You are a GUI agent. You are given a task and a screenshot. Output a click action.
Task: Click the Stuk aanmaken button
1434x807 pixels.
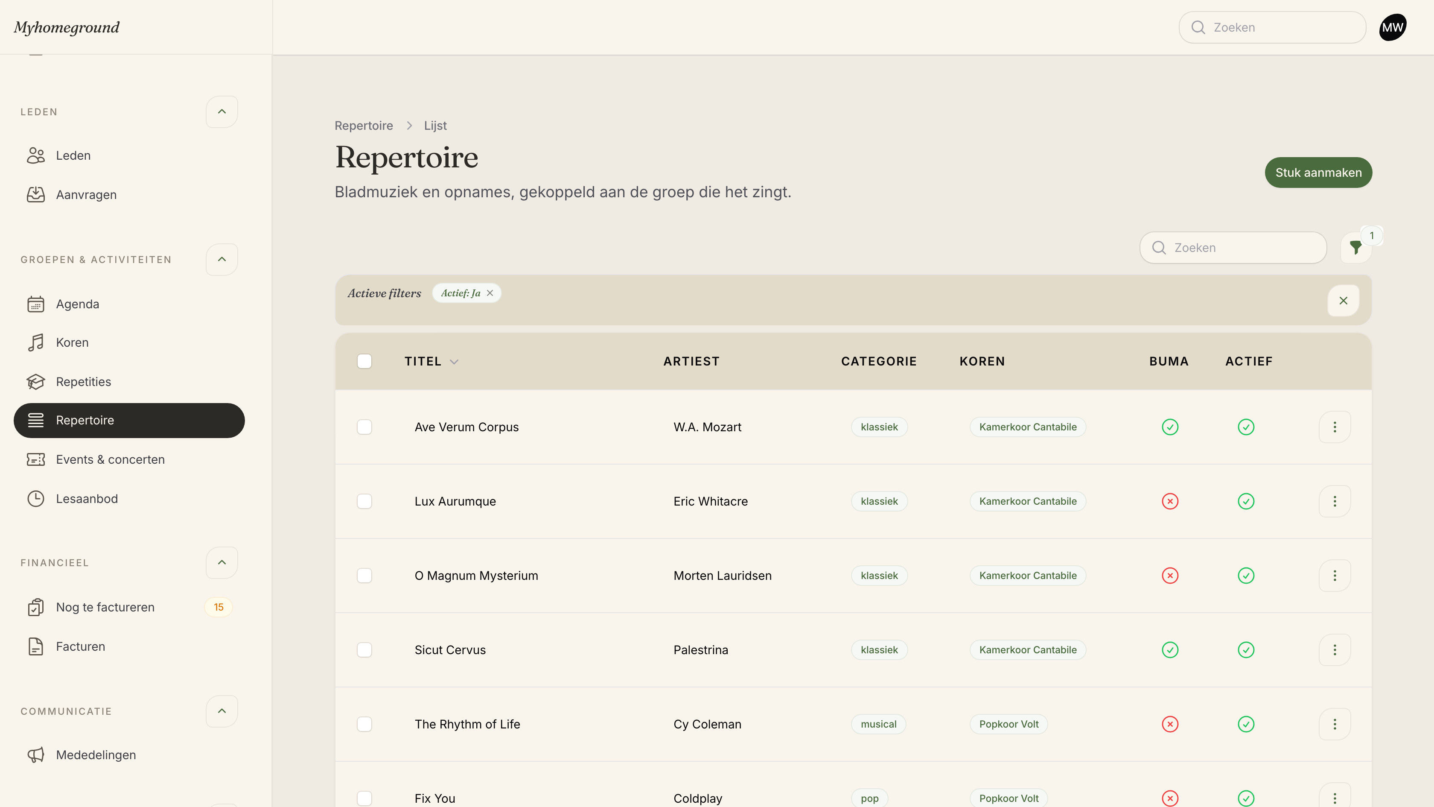pyautogui.click(x=1318, y=173)
